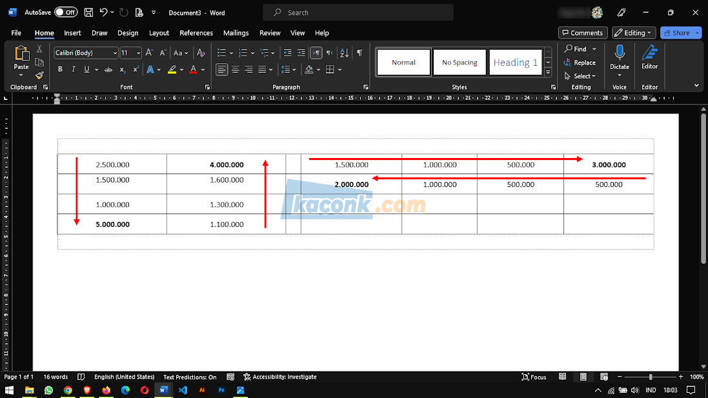Apply the Heading 1 style

pyautogui.click(x=515, y=63)
